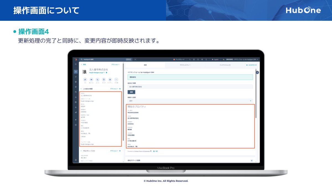Click the plus icon in left sidebar
Image resolution: width=332 pixels, height=187 pixels.
pos(76,120)
